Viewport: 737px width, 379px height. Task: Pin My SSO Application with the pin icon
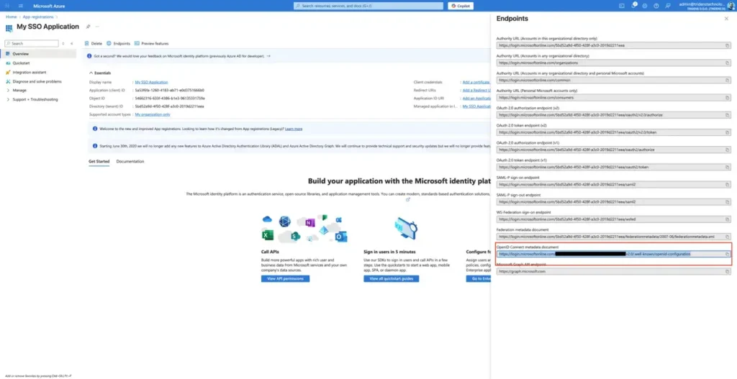(x=89, y=27)
